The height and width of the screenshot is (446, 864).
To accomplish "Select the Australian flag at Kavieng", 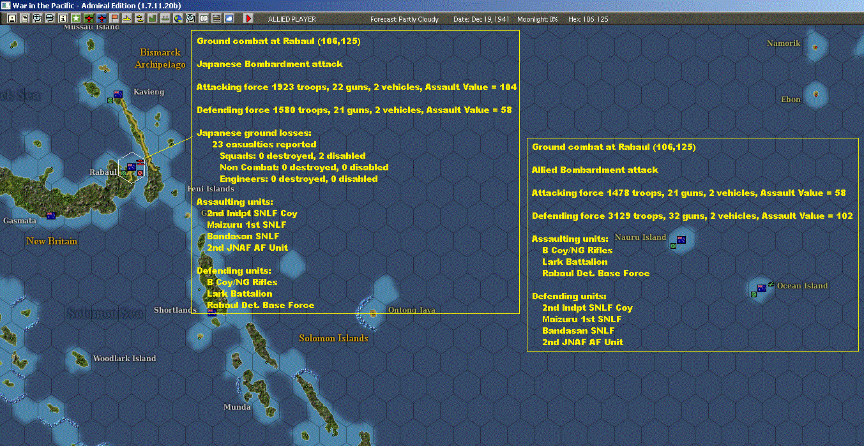I will coord(118,94).
